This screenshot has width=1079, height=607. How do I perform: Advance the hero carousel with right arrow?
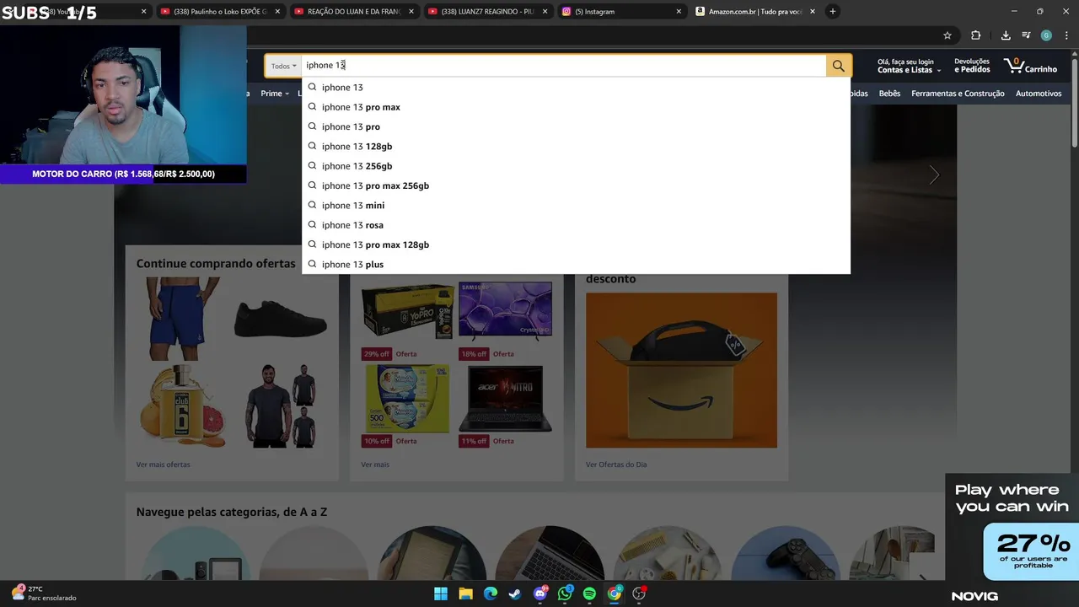934,175
